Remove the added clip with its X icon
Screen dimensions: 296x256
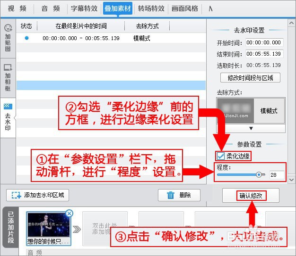[x=70, y=214]
